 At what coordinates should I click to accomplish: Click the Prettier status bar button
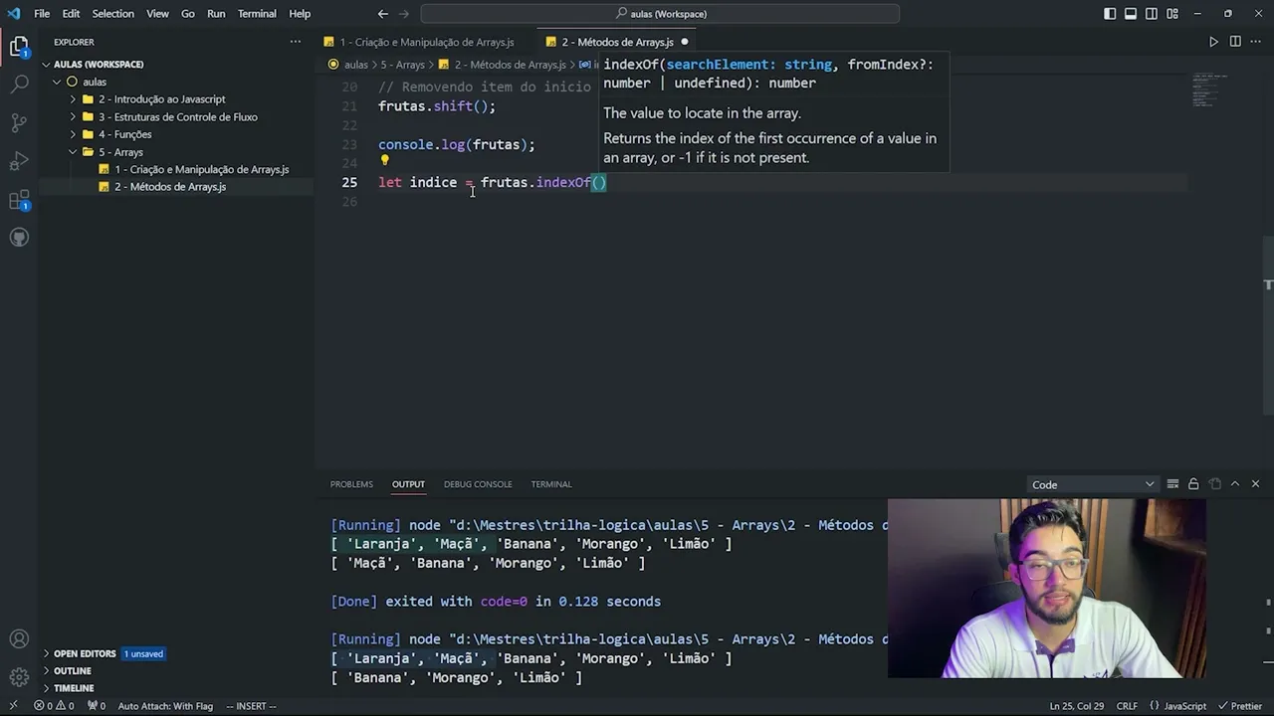(1239, 706)
